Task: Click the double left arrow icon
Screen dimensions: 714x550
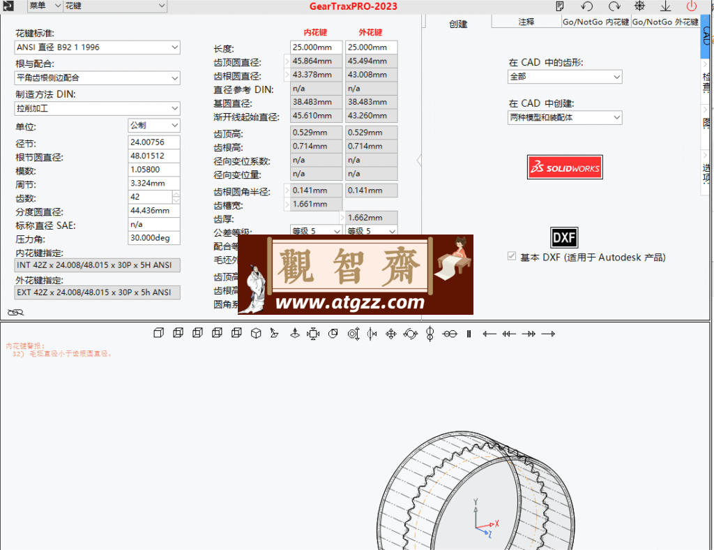Action: point(509,334)
